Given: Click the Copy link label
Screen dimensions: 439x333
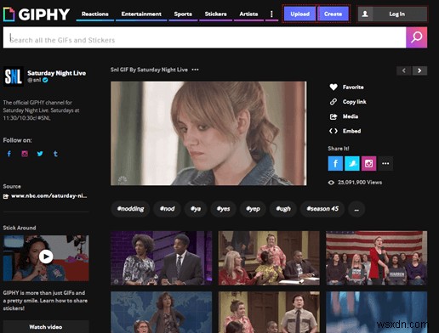Looking at the screenshot, I should click(x=354, y=102).
